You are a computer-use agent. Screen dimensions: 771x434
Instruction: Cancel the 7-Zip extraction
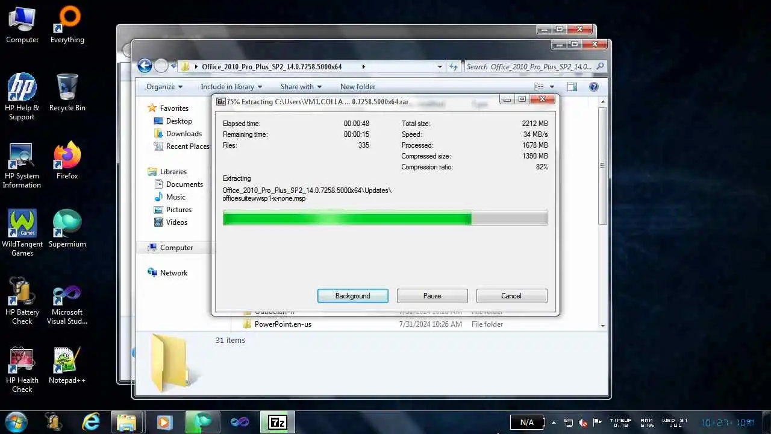[511, 296]
